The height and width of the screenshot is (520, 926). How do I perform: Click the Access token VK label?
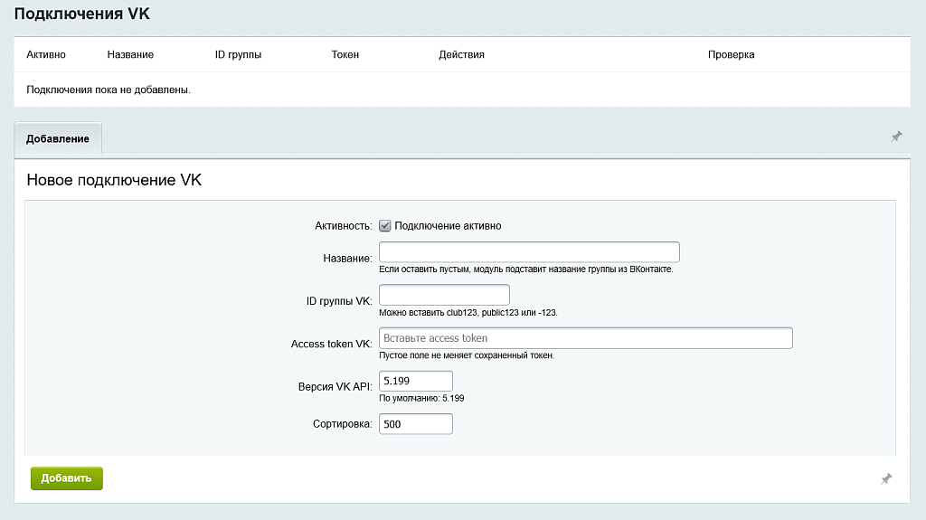coord(331,344)
